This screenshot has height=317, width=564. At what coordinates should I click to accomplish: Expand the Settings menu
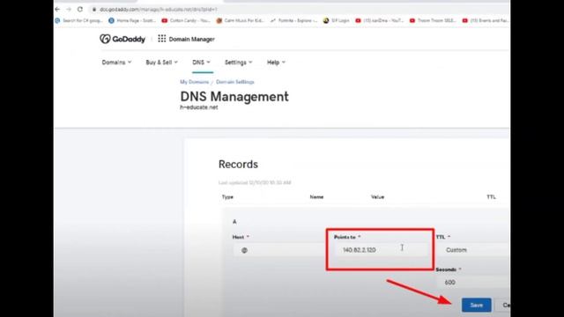pyautogui.click(x=239, y=63)
